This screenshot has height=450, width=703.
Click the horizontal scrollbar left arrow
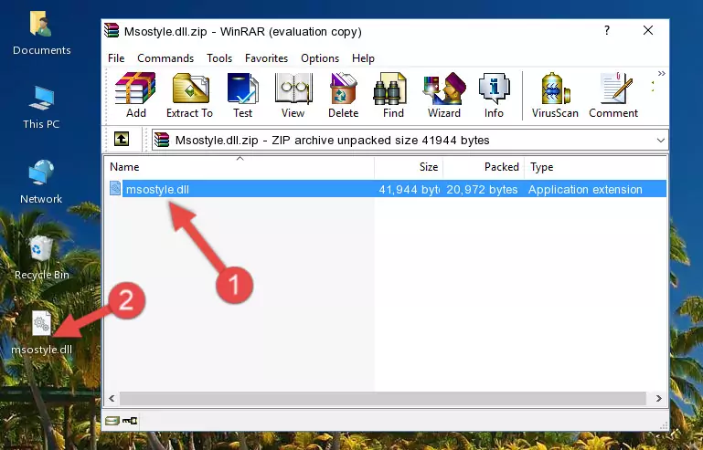pyautogui.click(x=112, y=398)
